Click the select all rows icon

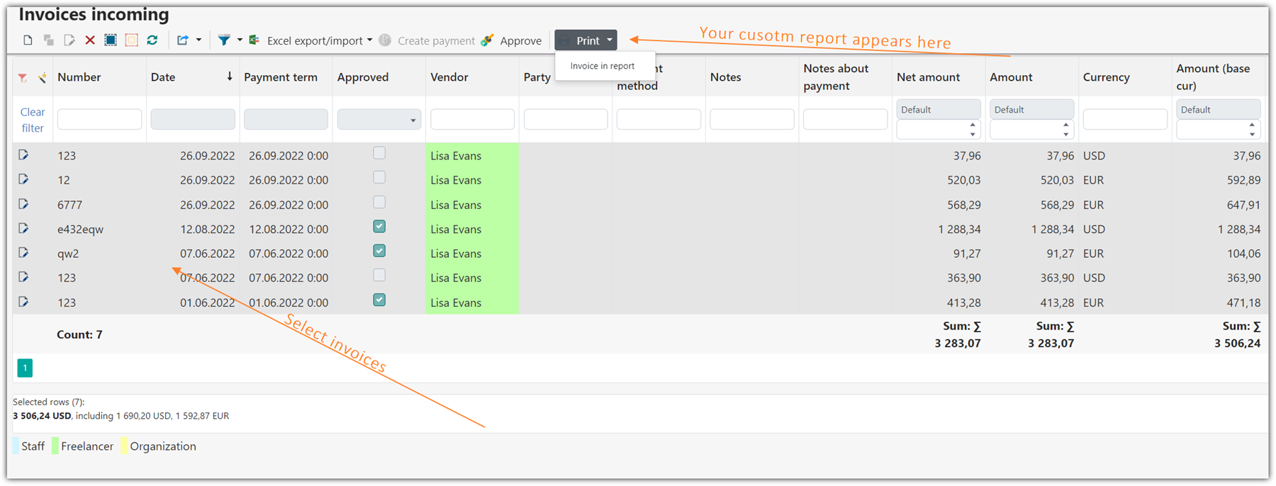111,40
